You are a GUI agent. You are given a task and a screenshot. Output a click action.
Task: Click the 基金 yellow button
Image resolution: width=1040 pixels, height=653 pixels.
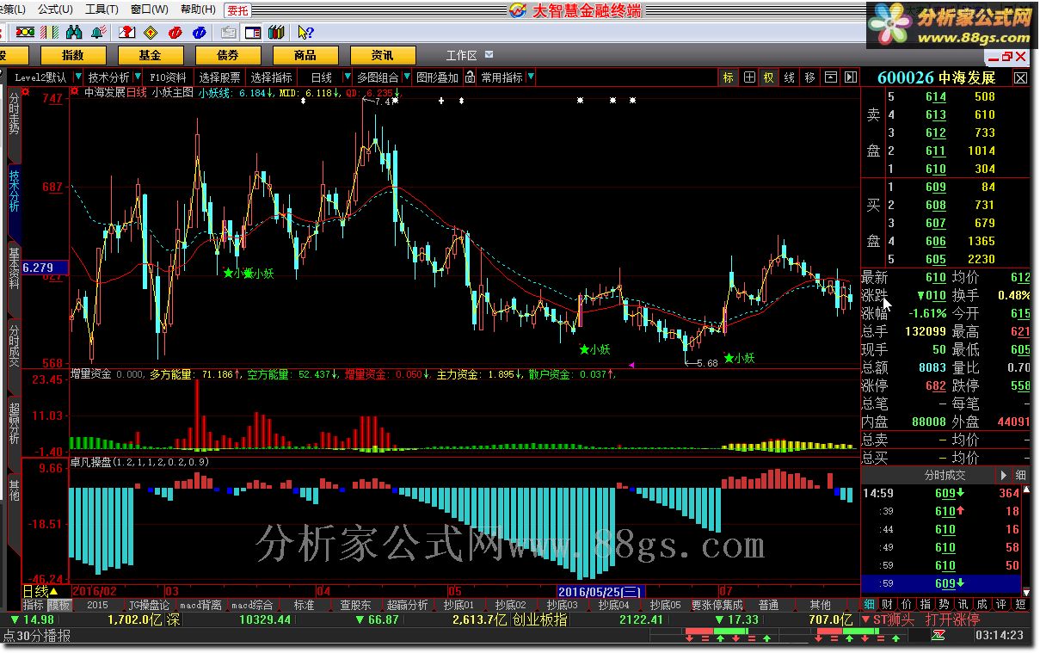click(150, 55)
